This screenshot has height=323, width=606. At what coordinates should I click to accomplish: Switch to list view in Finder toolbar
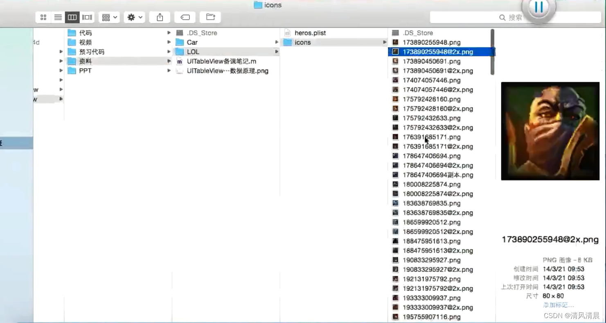(x=58, y=17)
